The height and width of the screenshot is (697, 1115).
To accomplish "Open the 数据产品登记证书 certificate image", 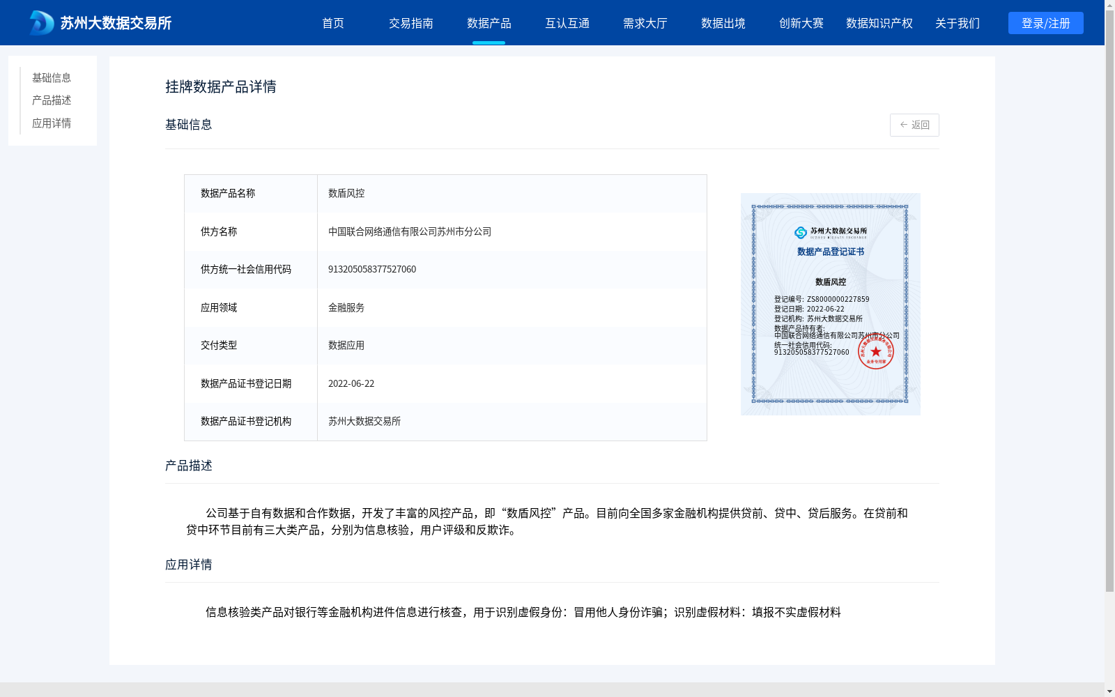I will click(831, 304).
